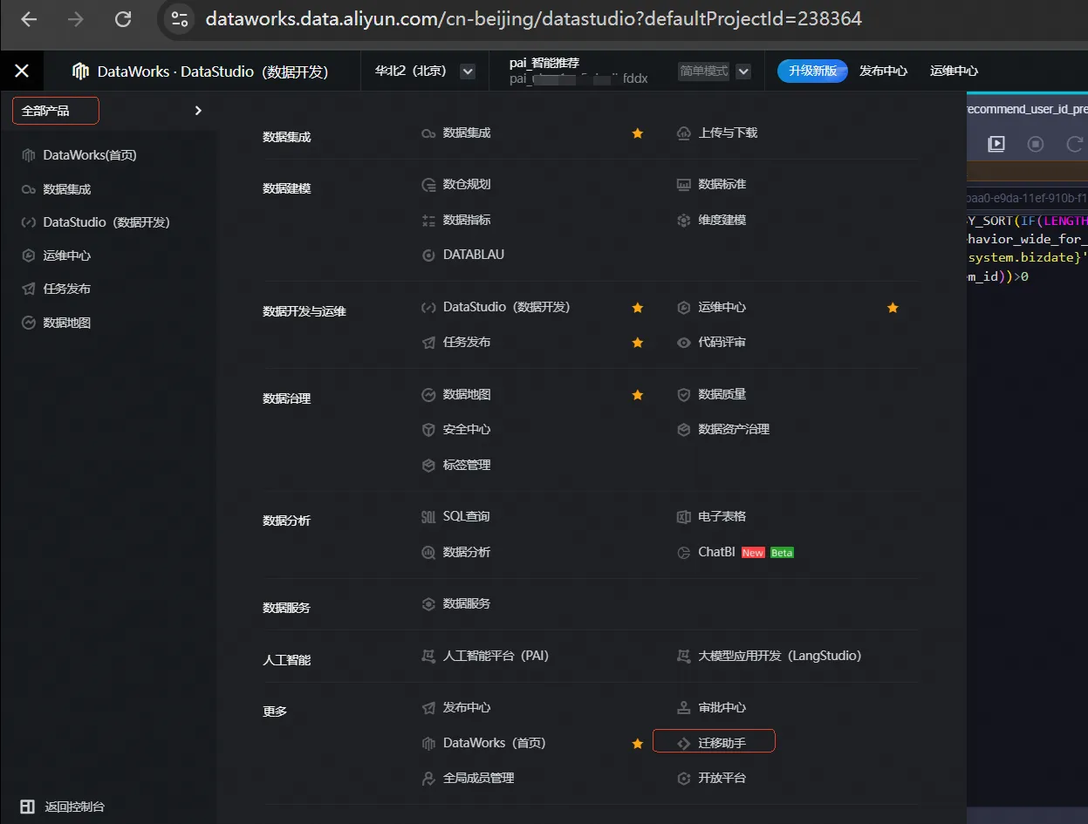Image resolution: width=1088 pixels, height=824 pixels.
Task: Click the 升级新版 button
Action: click(x=812, y=71)
